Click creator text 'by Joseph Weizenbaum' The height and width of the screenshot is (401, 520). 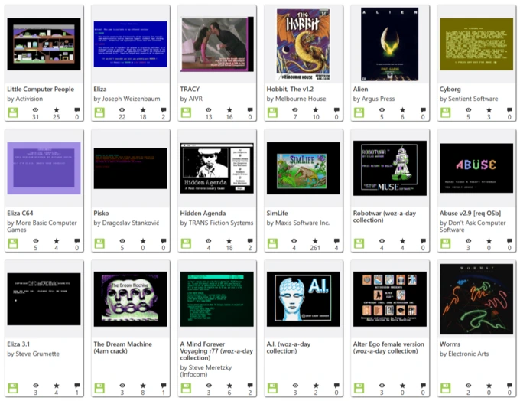coord(127,99)
